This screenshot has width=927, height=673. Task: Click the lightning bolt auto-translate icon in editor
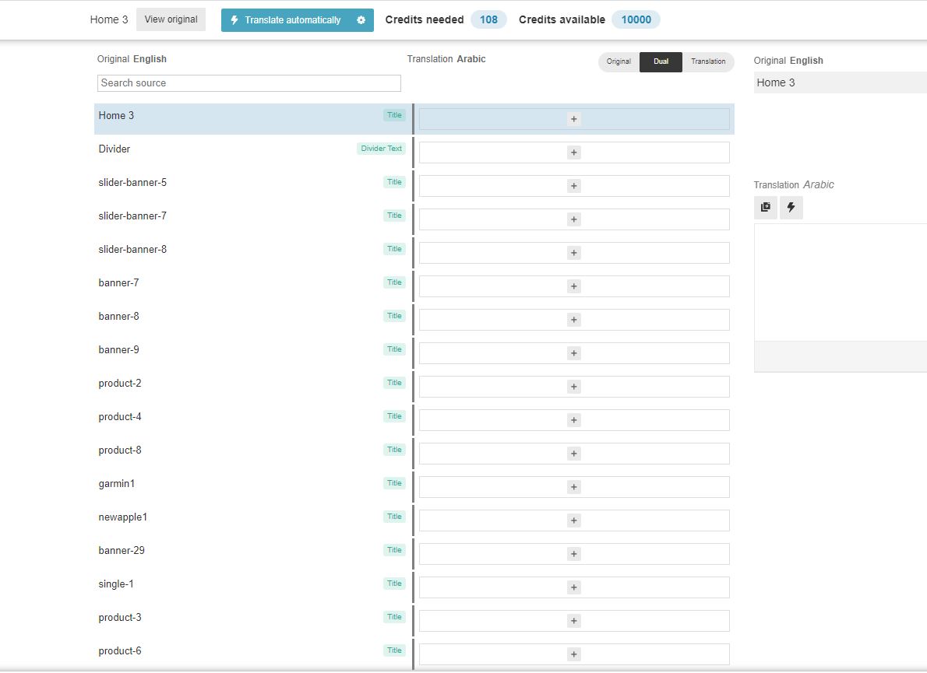point(791,208)
